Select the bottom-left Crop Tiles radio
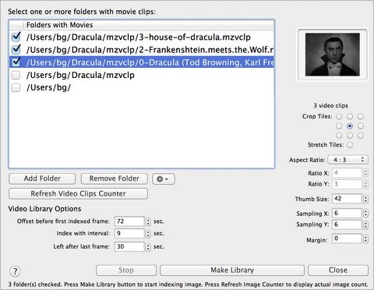 tap(339, 136)
